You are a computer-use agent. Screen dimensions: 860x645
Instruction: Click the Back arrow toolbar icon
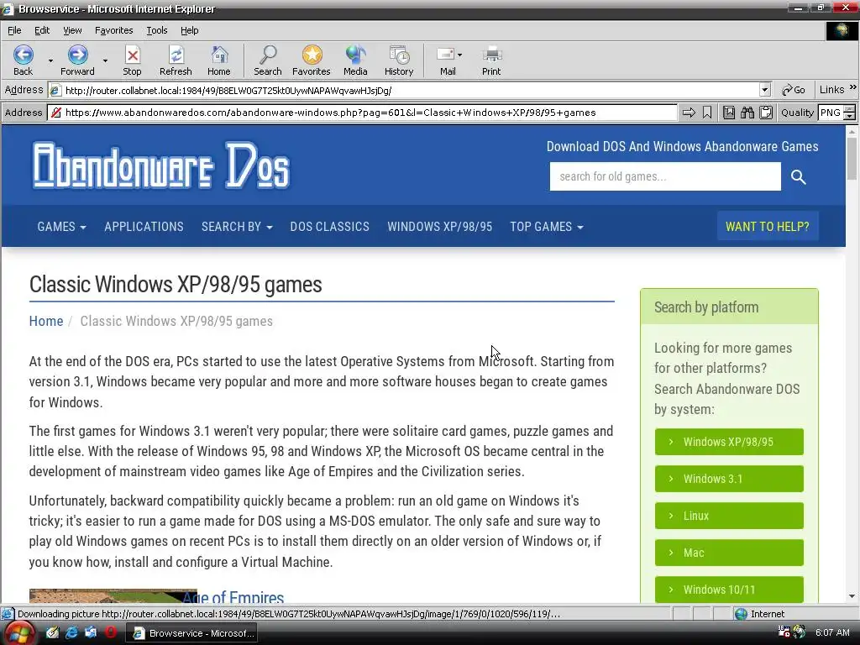23,55
